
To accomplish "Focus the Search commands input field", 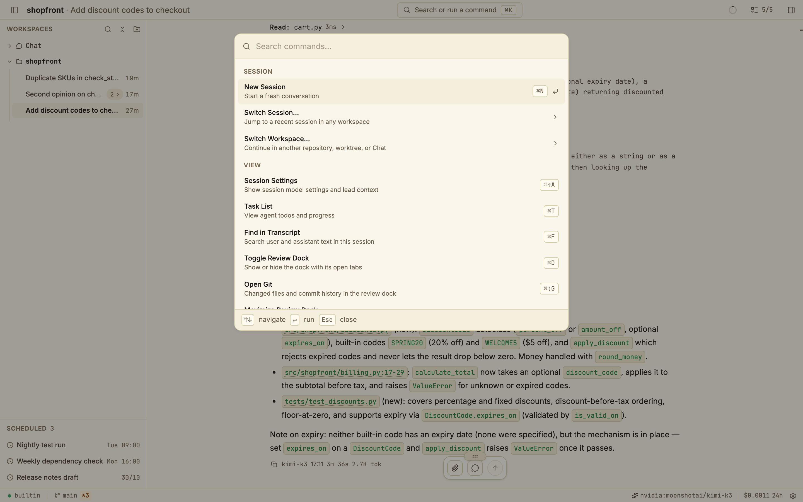I will pyautogui.click(x=401, y=47).
